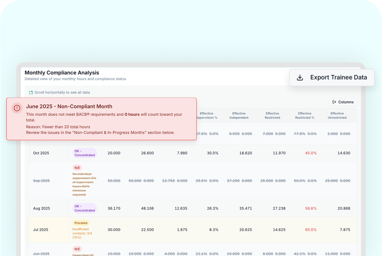Click the struck-through 6.500 in the top row

[234, 134]
